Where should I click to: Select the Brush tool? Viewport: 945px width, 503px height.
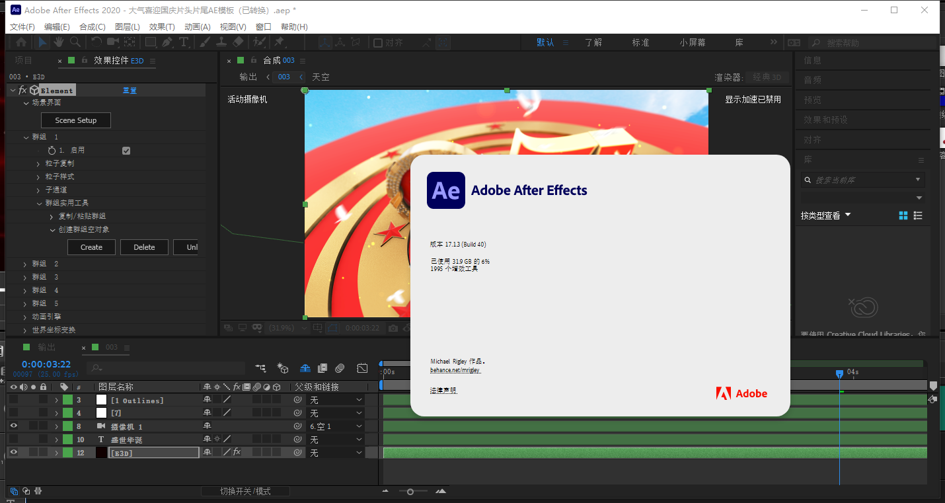(205, 42)
